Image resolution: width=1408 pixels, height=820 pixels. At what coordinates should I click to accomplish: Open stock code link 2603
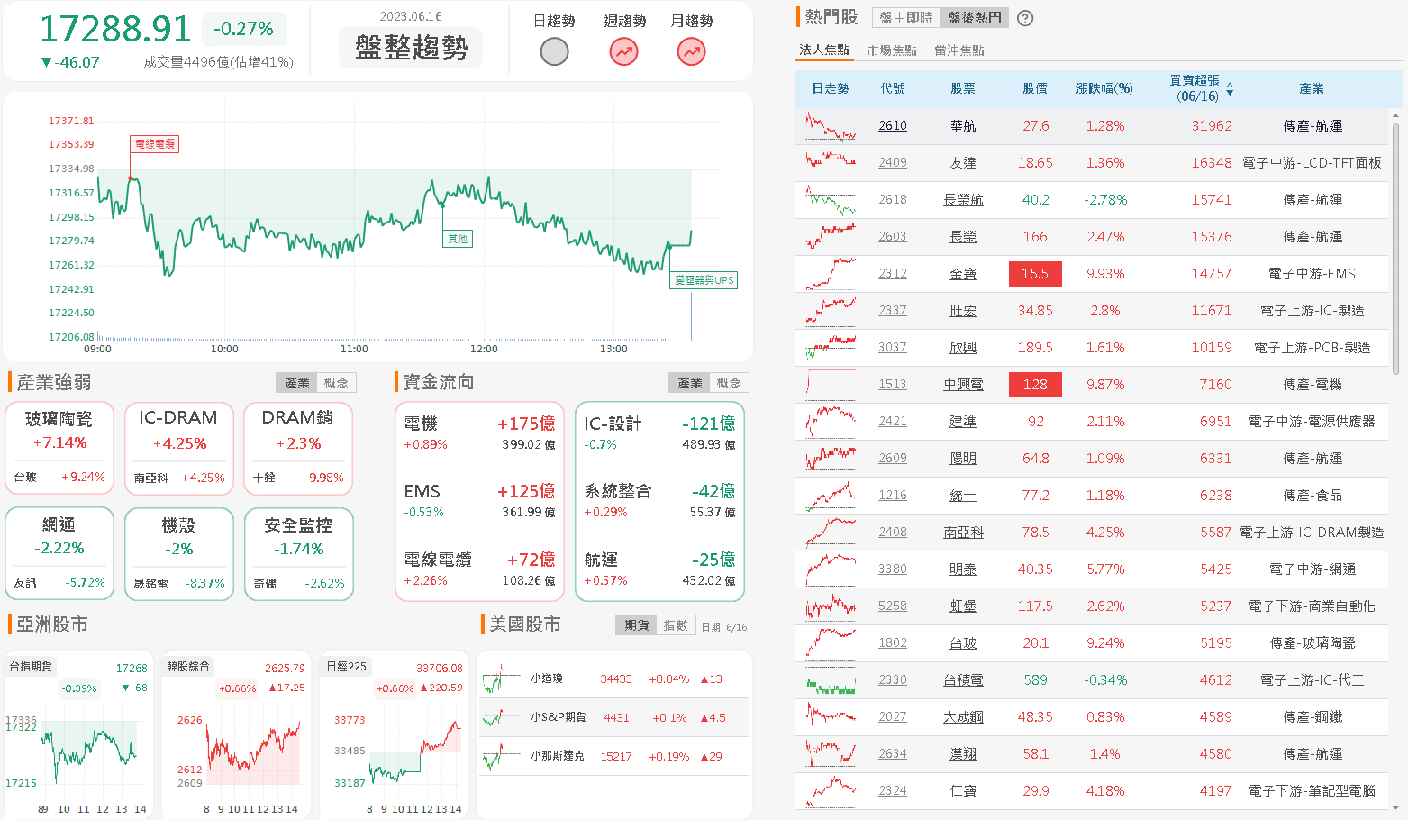point(893,237)
